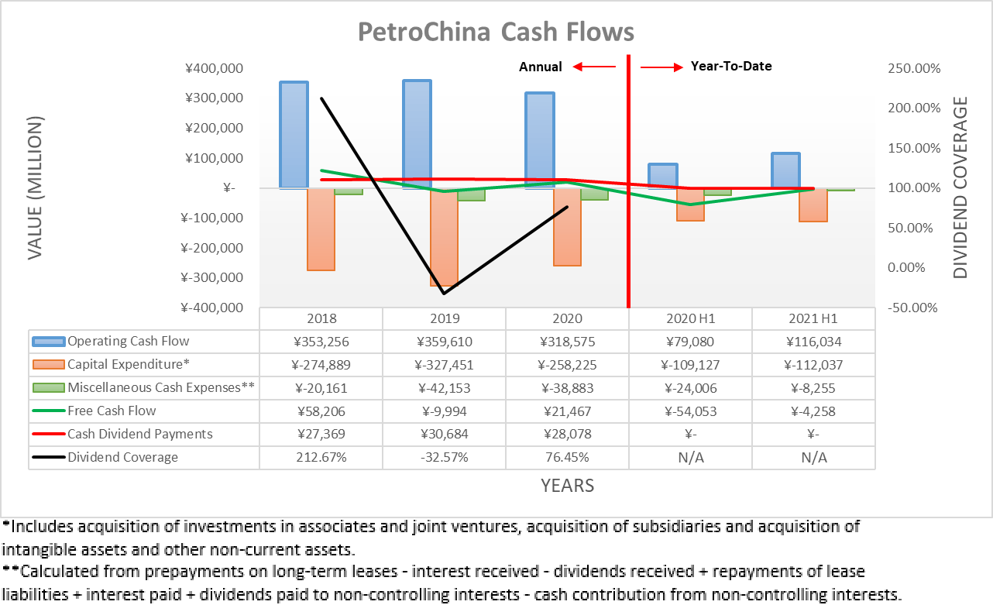Click the 76.45% dividend coverage cell

(568, 458)
